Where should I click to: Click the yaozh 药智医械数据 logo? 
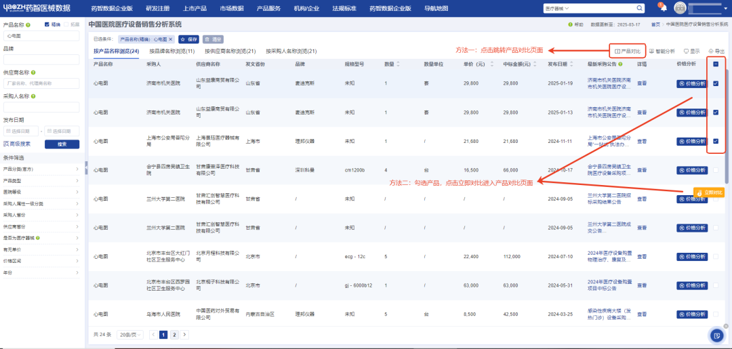37,8
